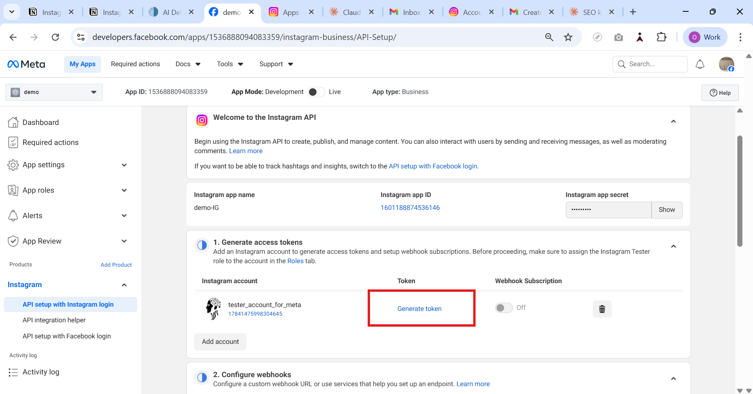Toggle App Mode to Live
753x394 pixels.
[x=316, y=92]
